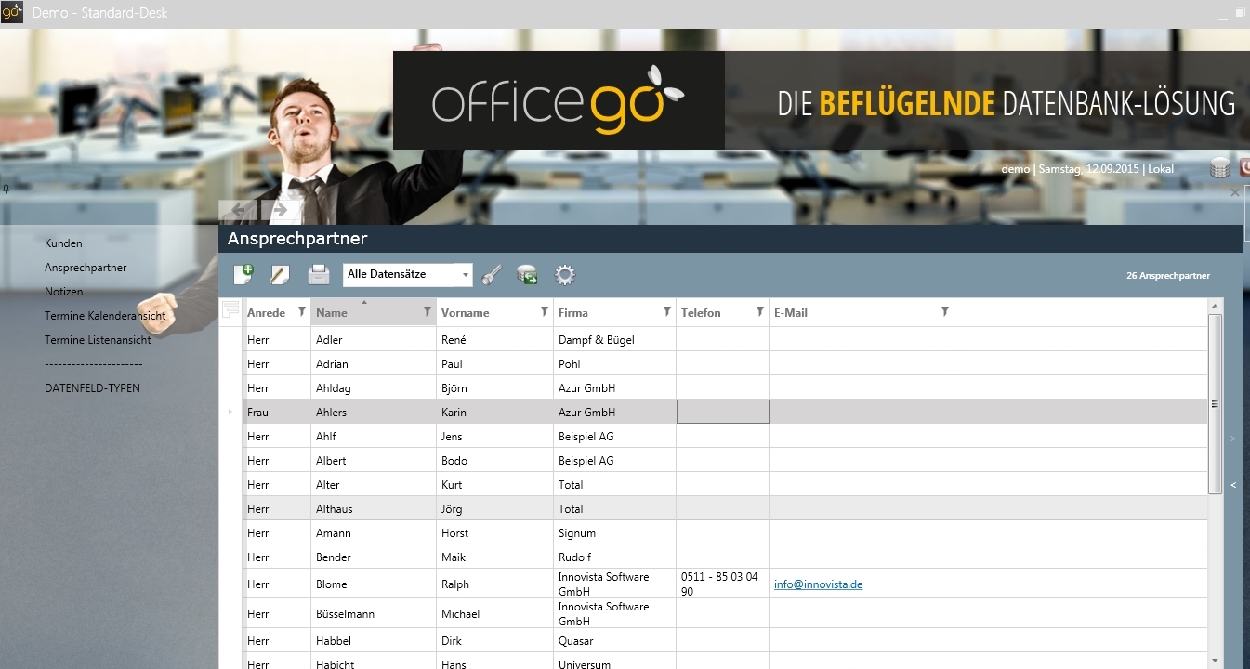Open the gear settings in the toolbar

[x=565, y=274]
